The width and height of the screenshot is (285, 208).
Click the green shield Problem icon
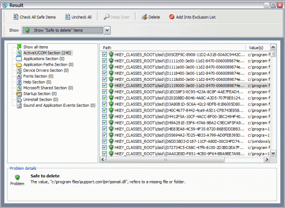pos(17,177)
